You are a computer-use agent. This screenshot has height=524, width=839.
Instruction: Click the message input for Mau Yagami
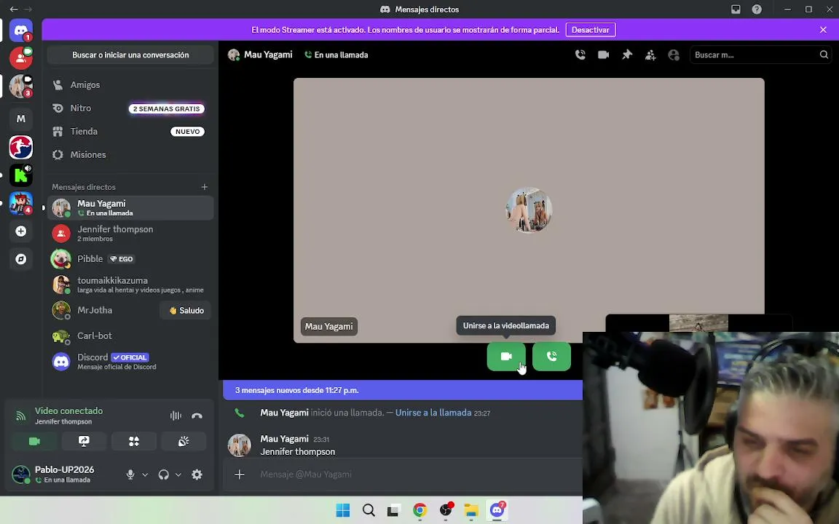tap(417, 475)
